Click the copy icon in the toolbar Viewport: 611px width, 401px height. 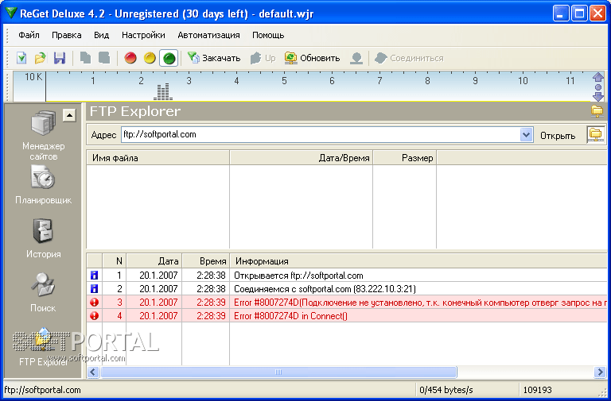tap(85, 58)
